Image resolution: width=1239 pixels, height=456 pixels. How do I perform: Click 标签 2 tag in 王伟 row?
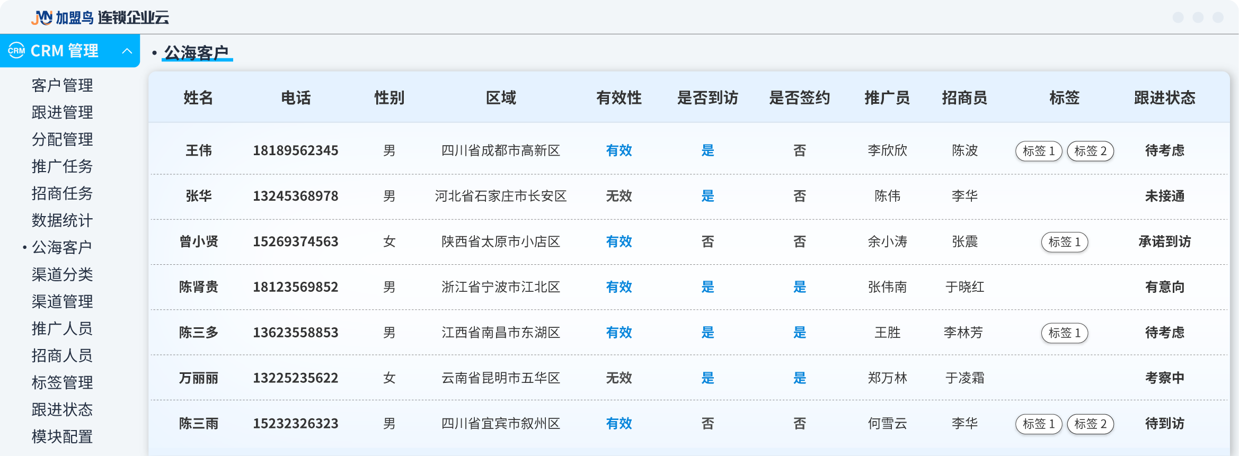1090,151
